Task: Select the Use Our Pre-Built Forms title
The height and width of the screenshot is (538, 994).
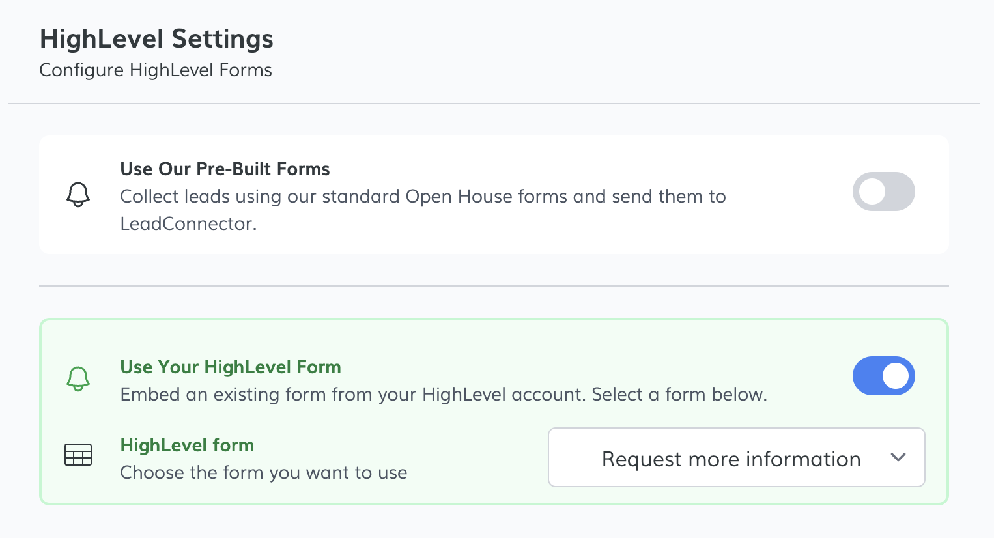Action: pos(225,169)
